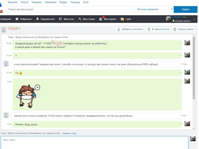Click the message about picking up around 14.00
Screen dimensions: 199x149
click(x=96, y=116)
